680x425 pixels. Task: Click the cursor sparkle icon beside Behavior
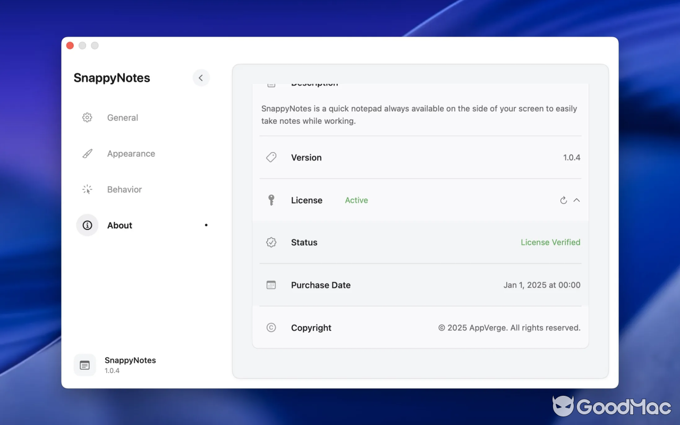click(87, 189)
